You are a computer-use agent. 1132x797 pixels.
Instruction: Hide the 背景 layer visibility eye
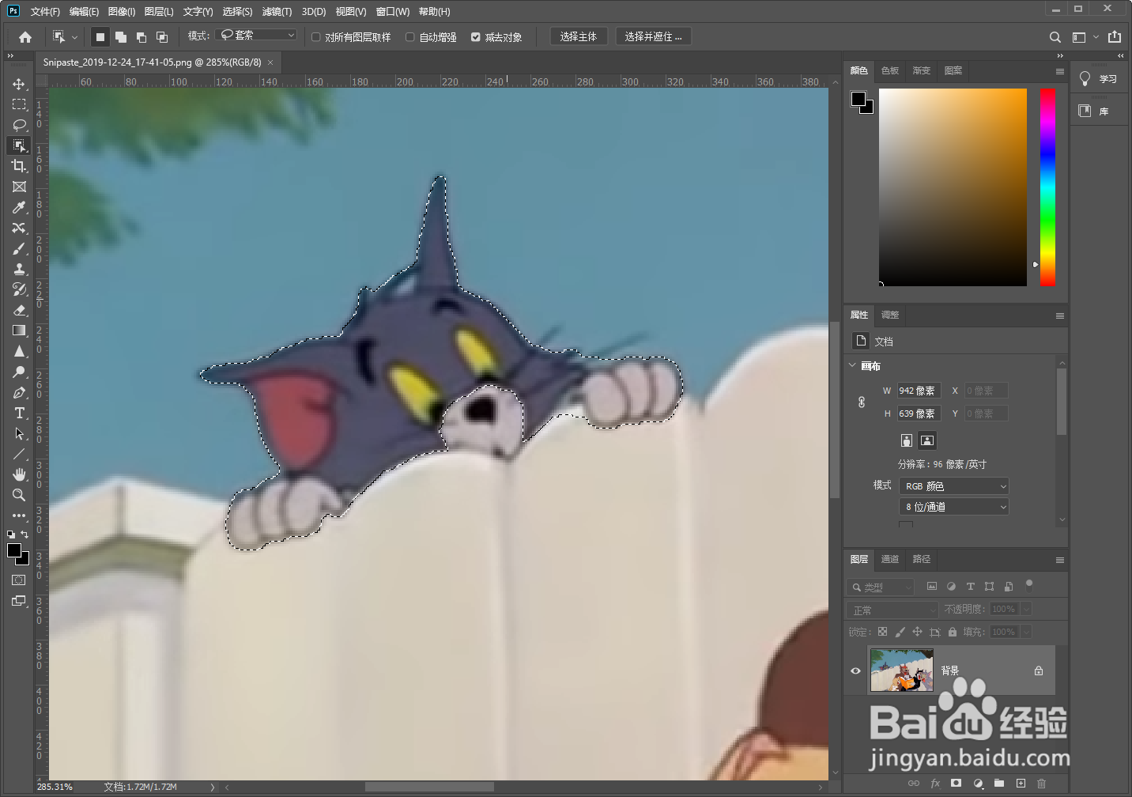click(x=855, y=670)
